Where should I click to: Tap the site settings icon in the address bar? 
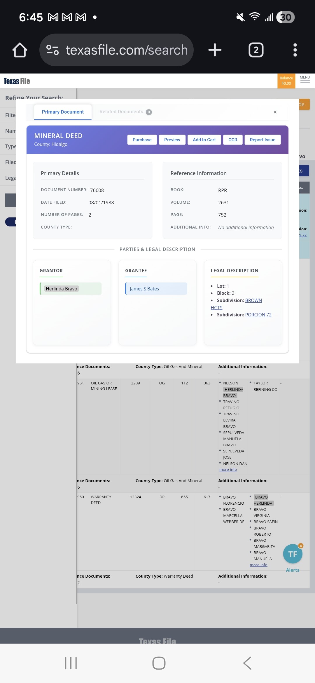click(x=52, y=50)
